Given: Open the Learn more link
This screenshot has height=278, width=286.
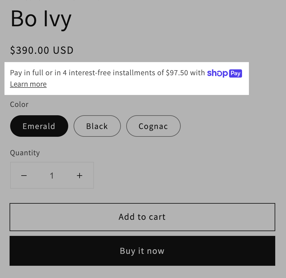Looking at the screenshot, I should [28, 84].
